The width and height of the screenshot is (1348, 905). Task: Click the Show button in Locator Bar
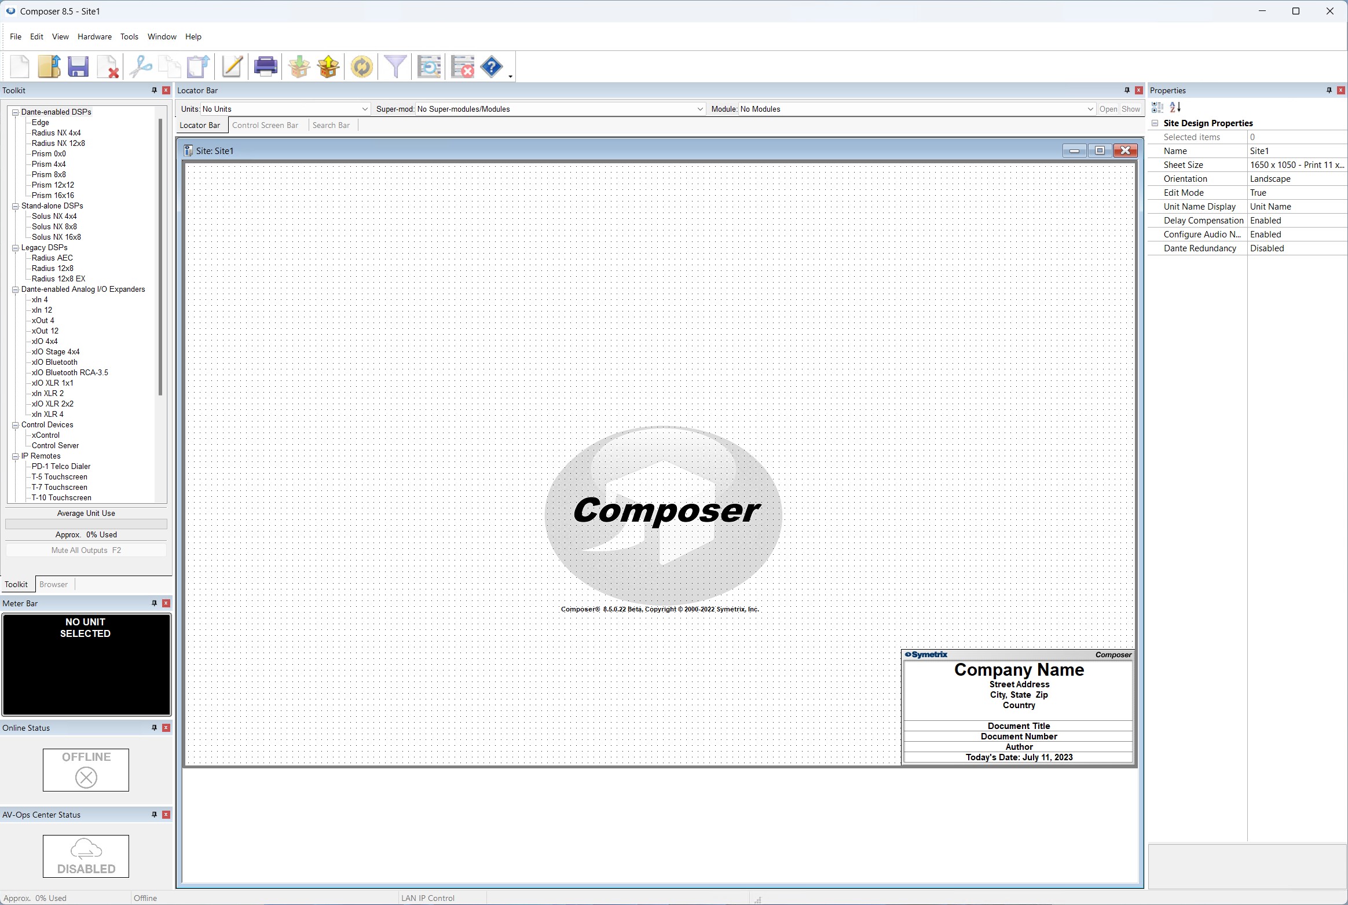click(x=1130, y=109)
